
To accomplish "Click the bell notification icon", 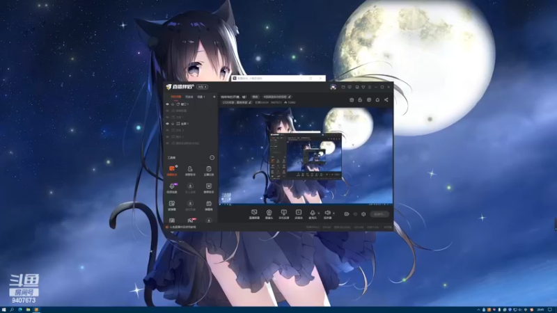I will coord(377,99).
